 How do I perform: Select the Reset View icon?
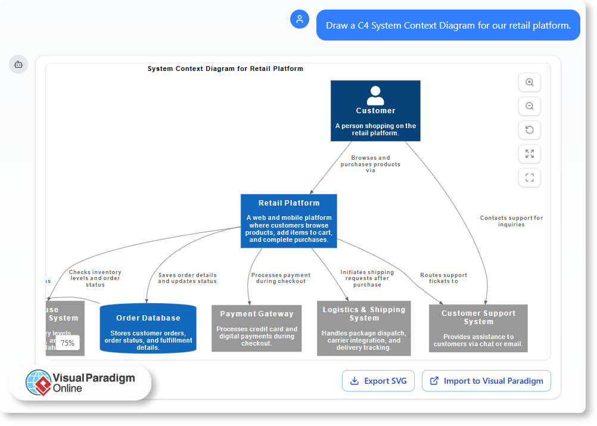coord(529,130)
